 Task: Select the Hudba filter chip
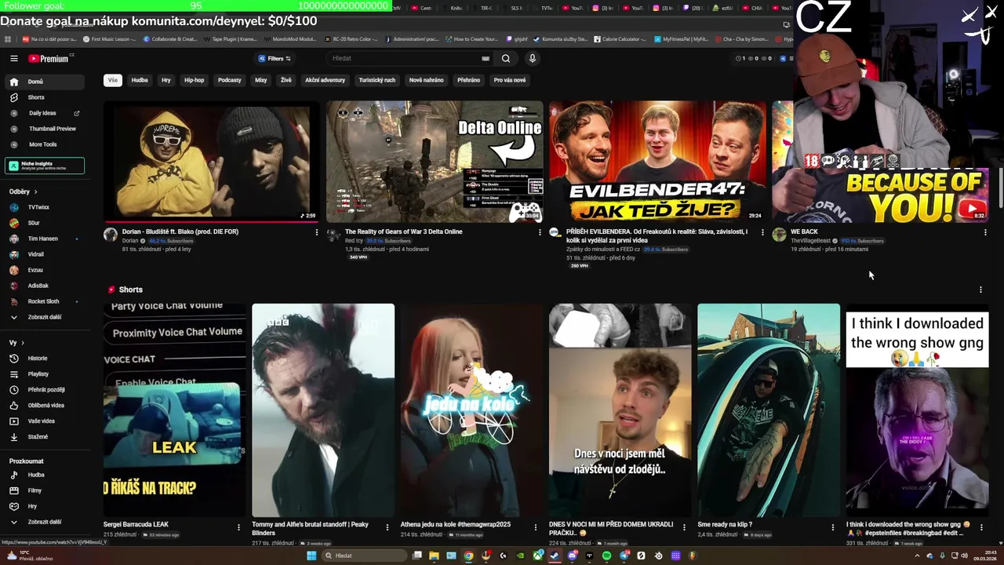[140, 80]
